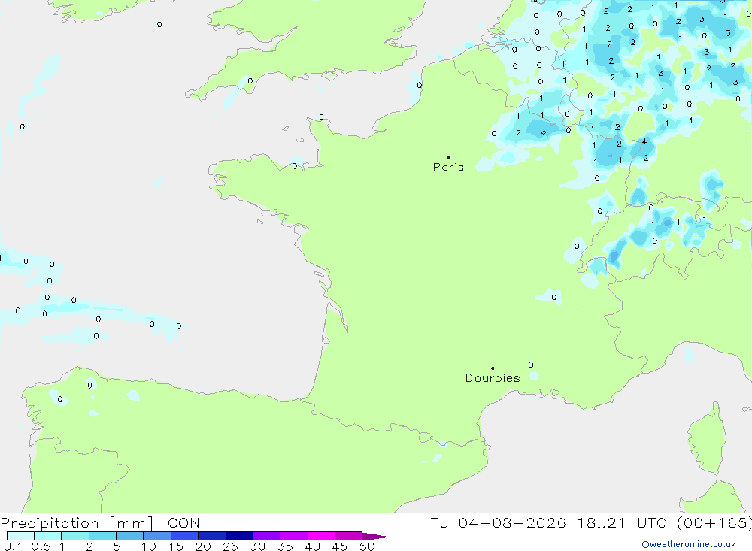Click the Precipitation [mm] ICON title

pos(100,522)
